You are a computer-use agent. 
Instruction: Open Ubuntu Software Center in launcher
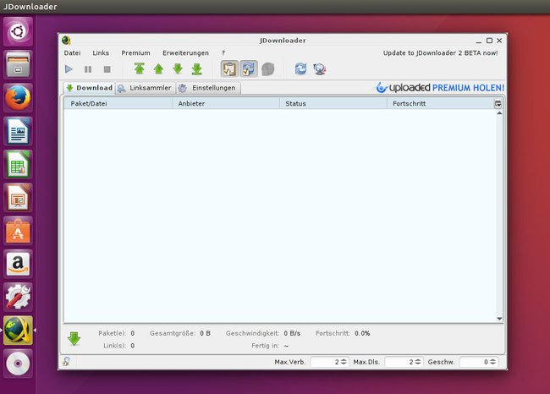pyautogui.click(x=18, y=231)
